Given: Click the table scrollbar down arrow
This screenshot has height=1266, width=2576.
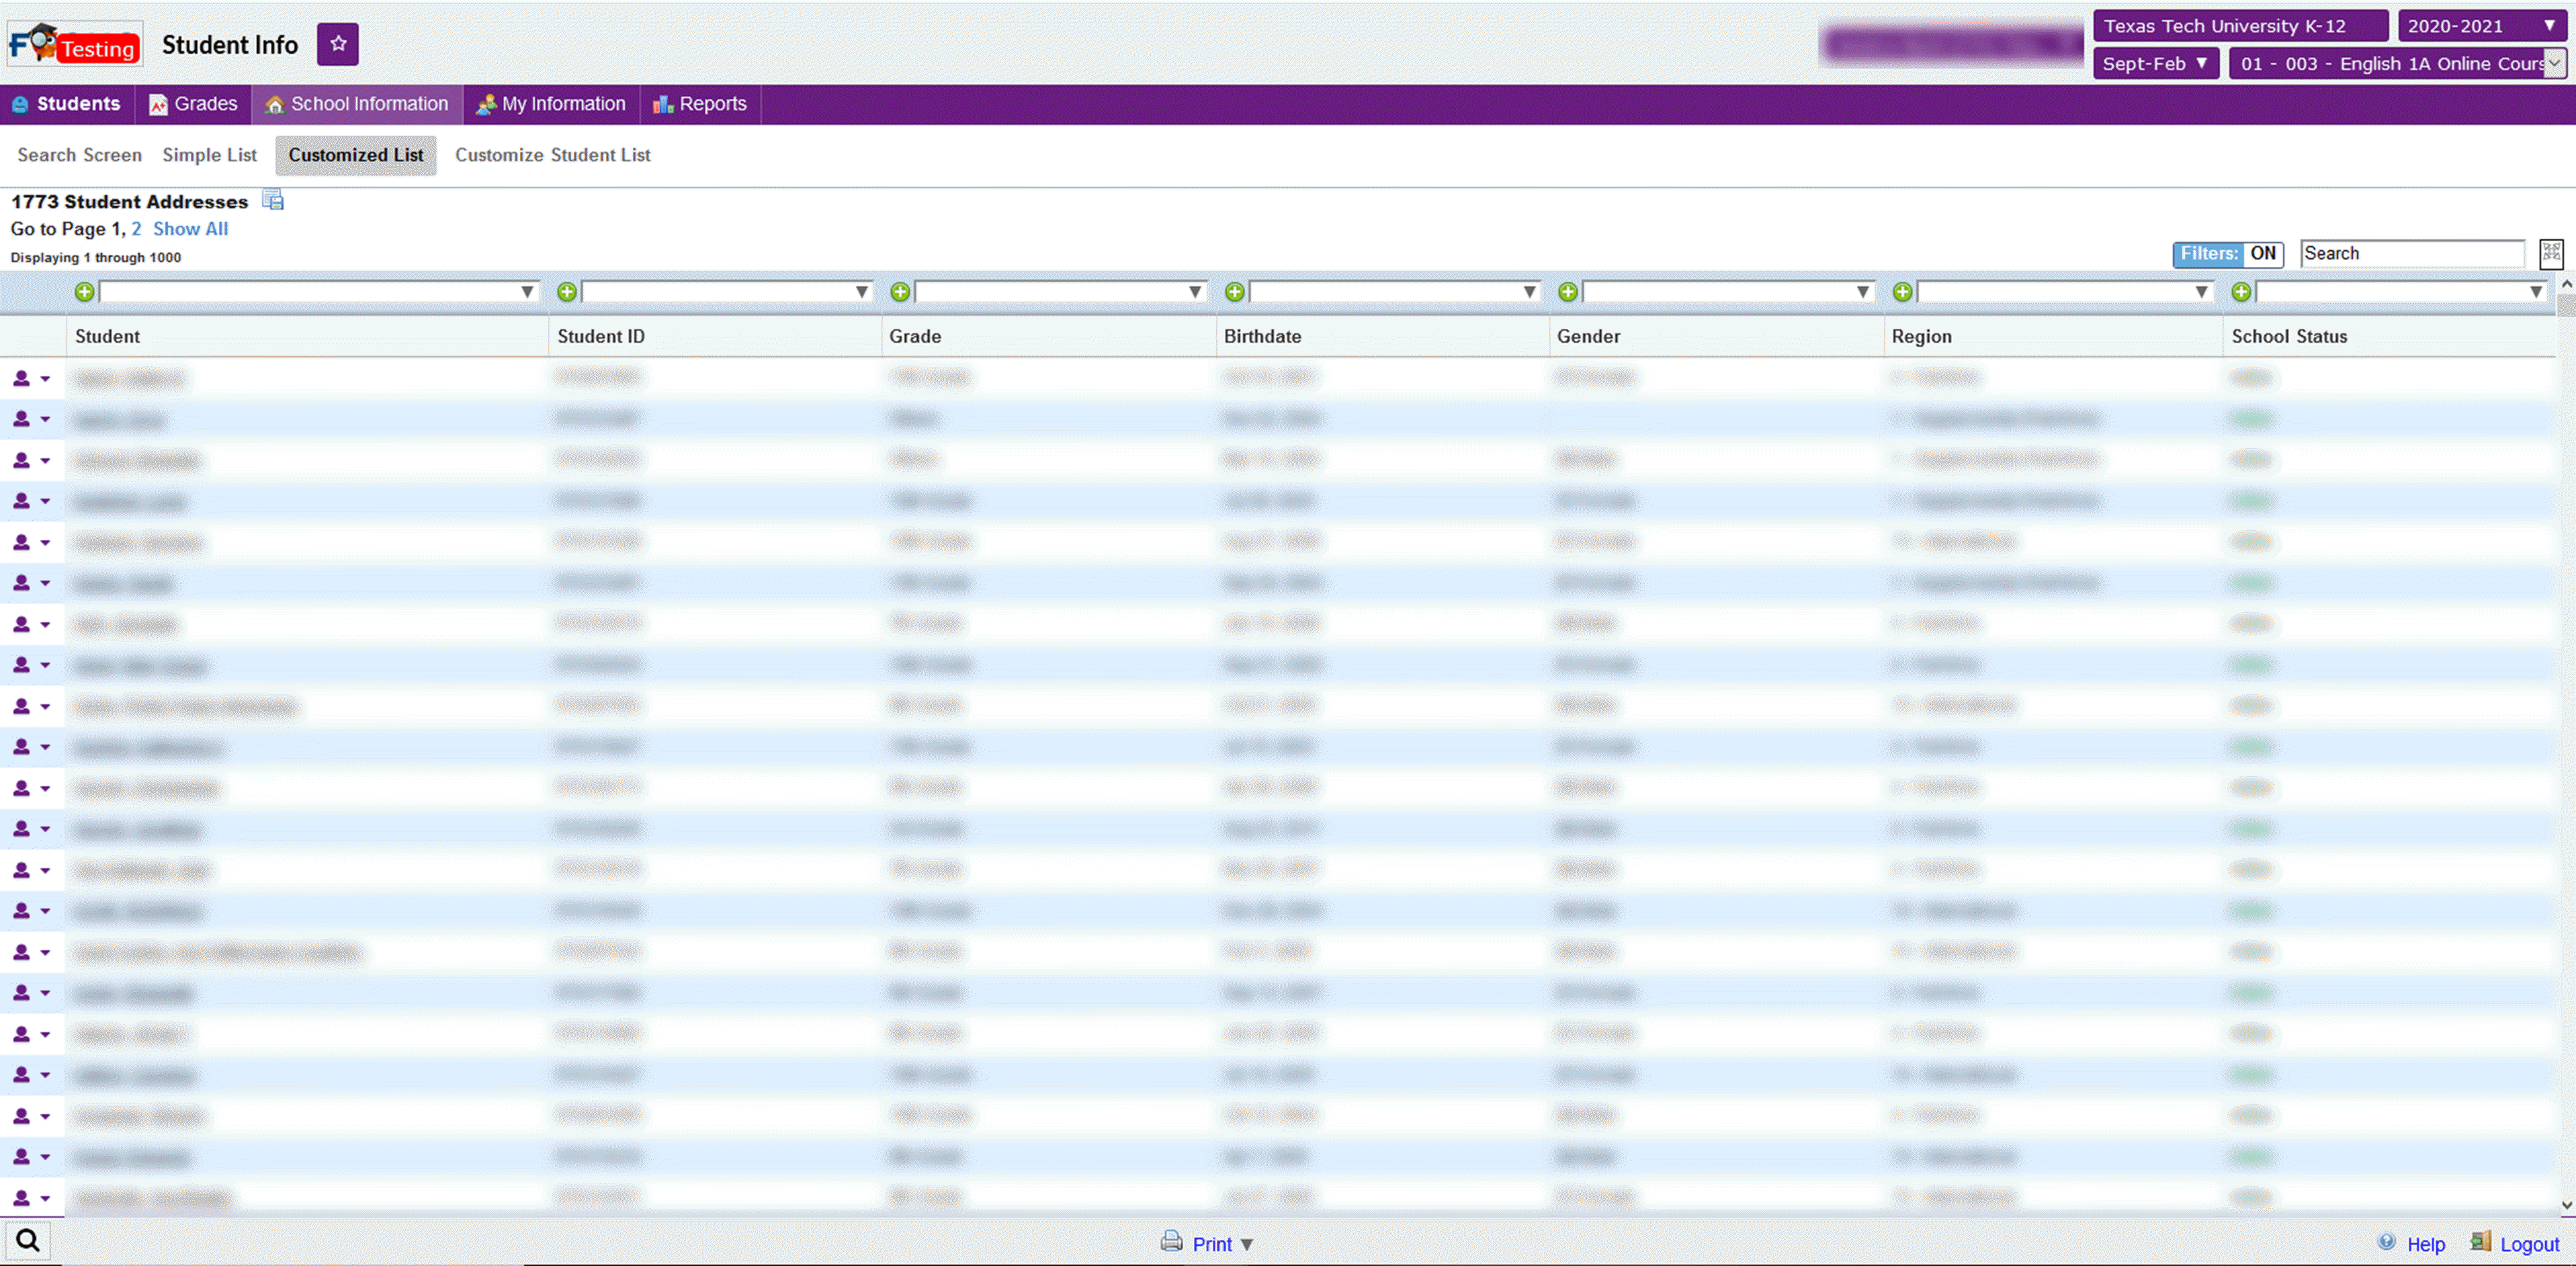Looking at the screenshot, I should pyautogui.click(x=2566, y=1205).
